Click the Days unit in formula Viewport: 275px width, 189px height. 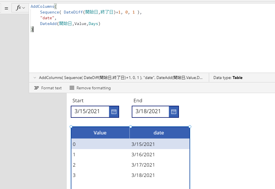93,24
